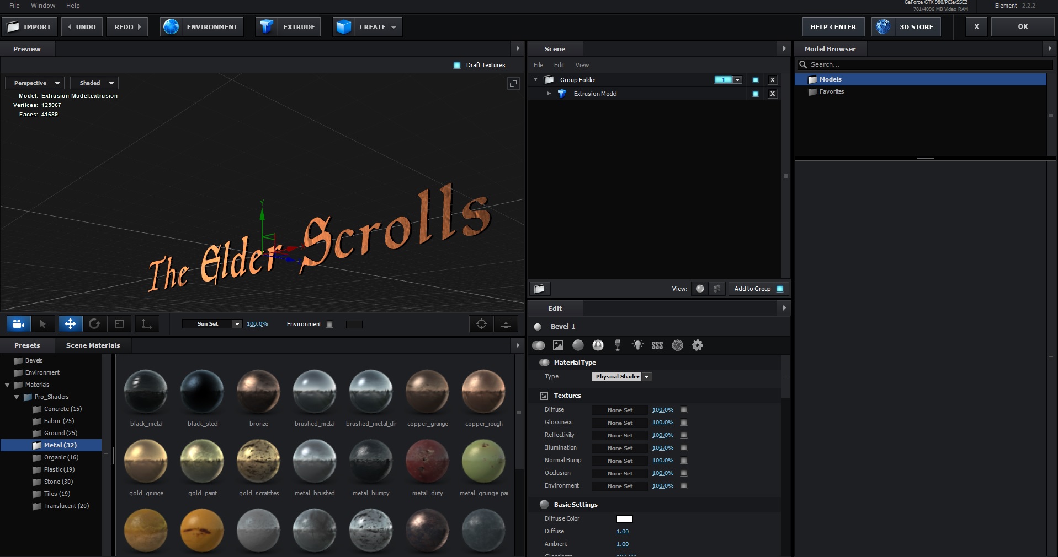Toggle the Add to Group checkbox
1058x557 pixels.
[x=780, y=289]
